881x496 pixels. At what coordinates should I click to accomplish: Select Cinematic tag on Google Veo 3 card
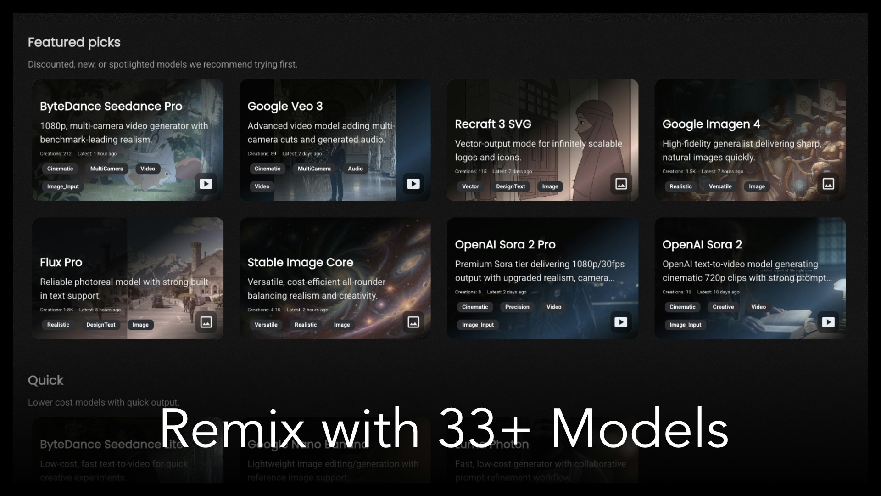(268, 169)
